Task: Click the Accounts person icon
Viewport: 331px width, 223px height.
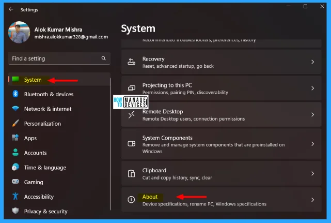Action: coord(15,152)
